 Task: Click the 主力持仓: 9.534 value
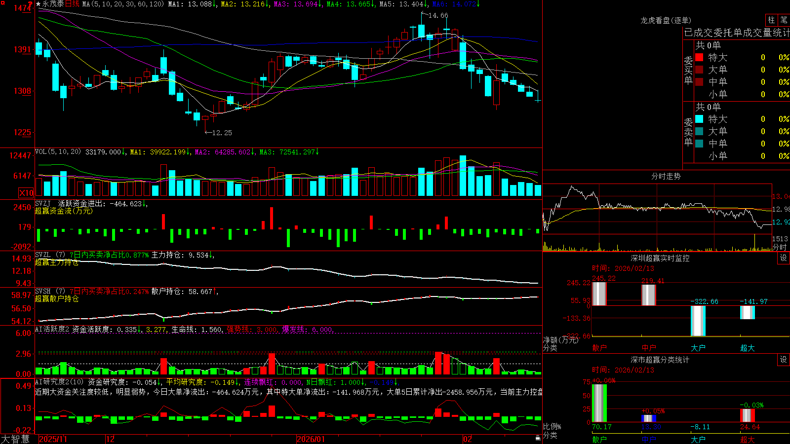coord(182,255)
